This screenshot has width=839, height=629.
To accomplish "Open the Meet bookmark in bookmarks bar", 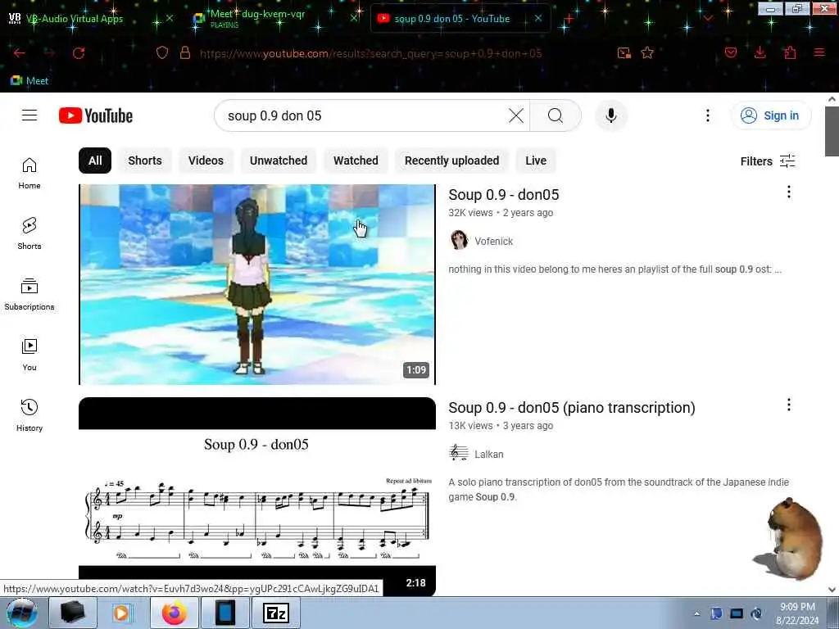I will (29, 81).
